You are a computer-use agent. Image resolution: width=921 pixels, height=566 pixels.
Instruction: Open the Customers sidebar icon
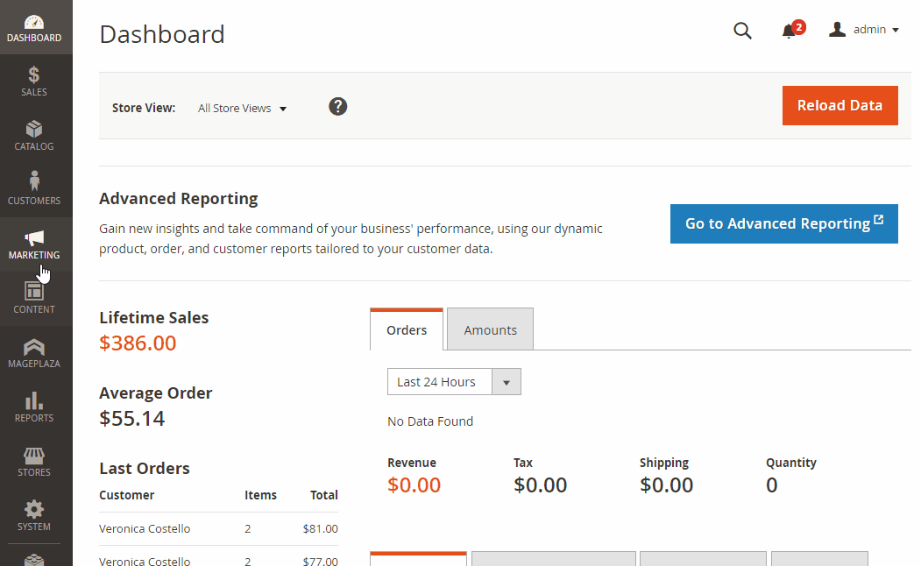click(34, 181)
